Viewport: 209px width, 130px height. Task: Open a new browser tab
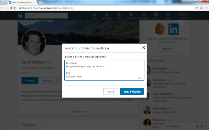(x=40, y=3)
